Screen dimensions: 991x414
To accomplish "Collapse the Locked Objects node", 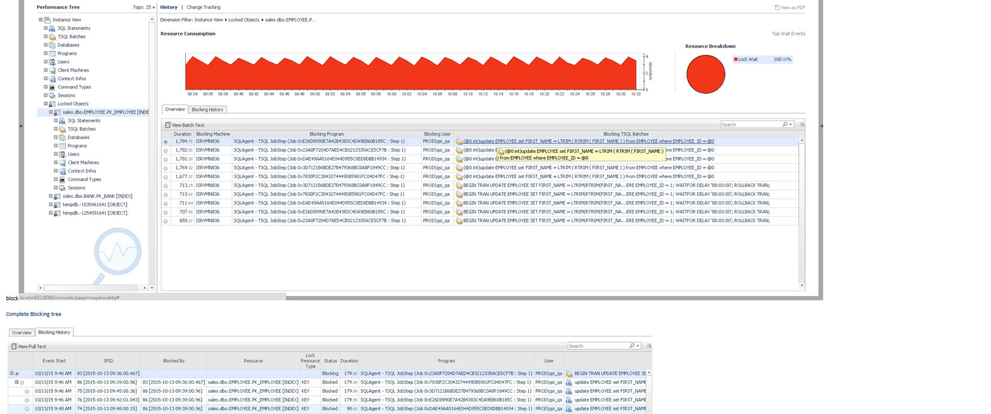I will coord(46,104).
